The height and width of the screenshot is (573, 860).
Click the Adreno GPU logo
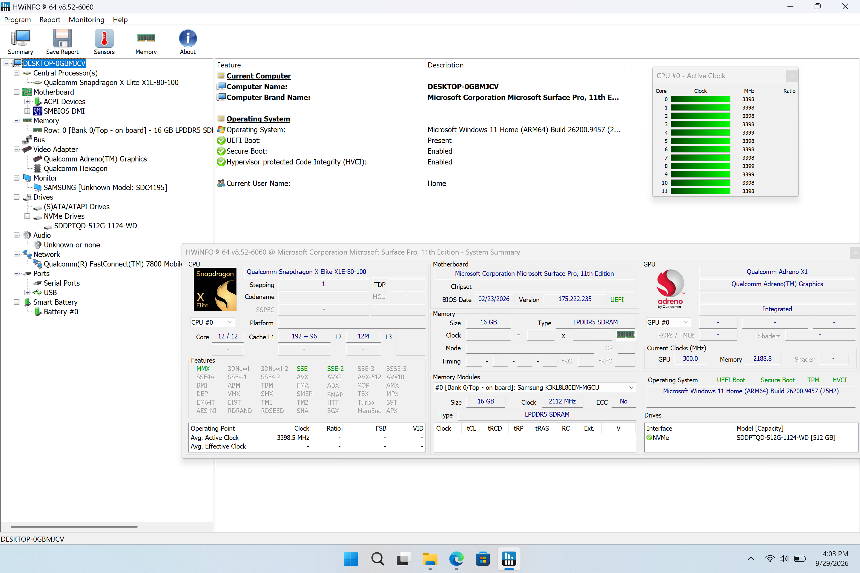pyautogui.click(x=670, y=289)
